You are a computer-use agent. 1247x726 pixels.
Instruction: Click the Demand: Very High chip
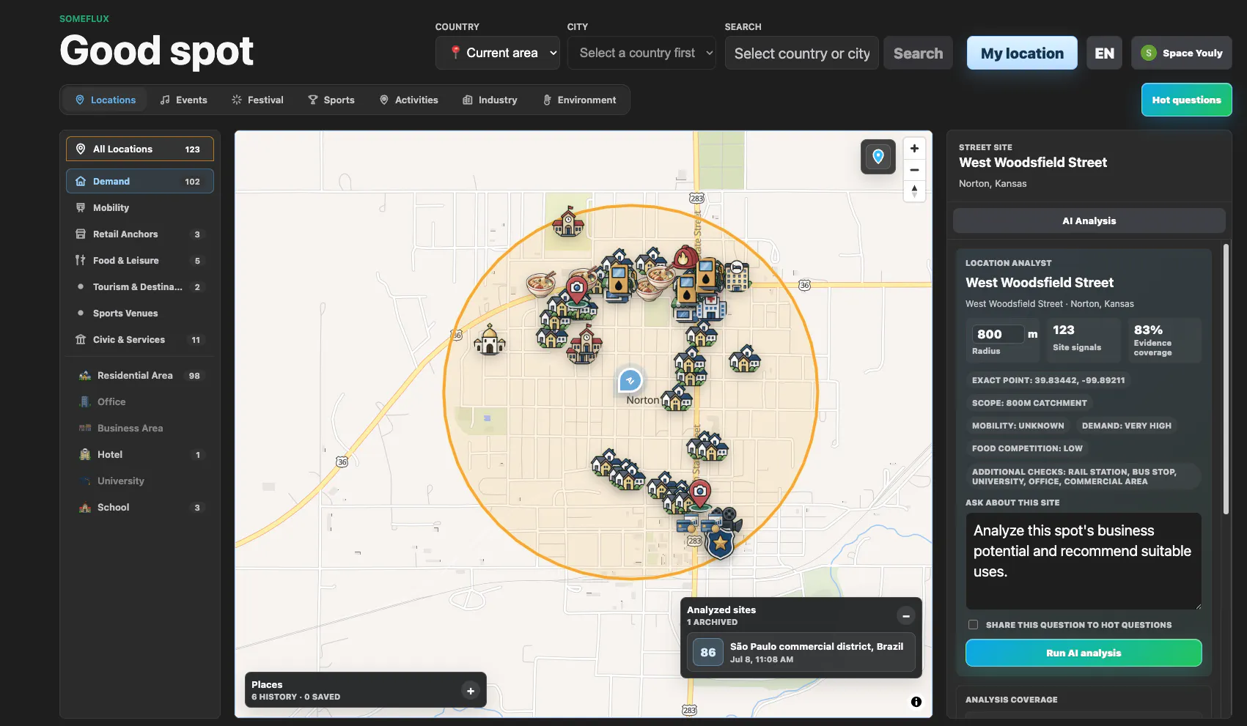click(1126, 426)
